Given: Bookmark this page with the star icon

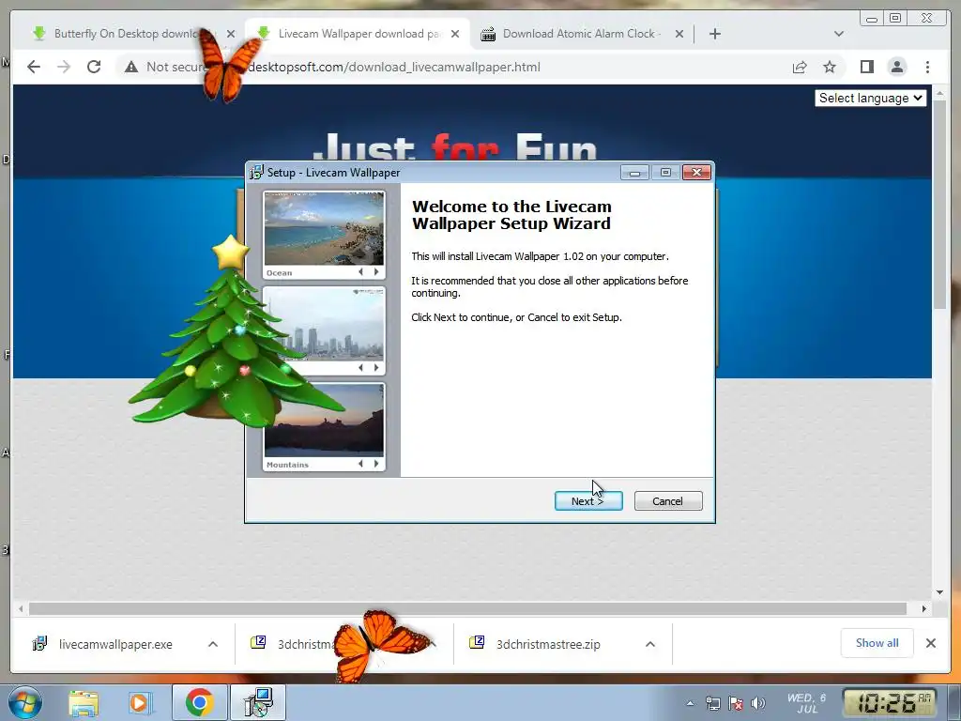Looking at the screenshot, I should [830, 67].
